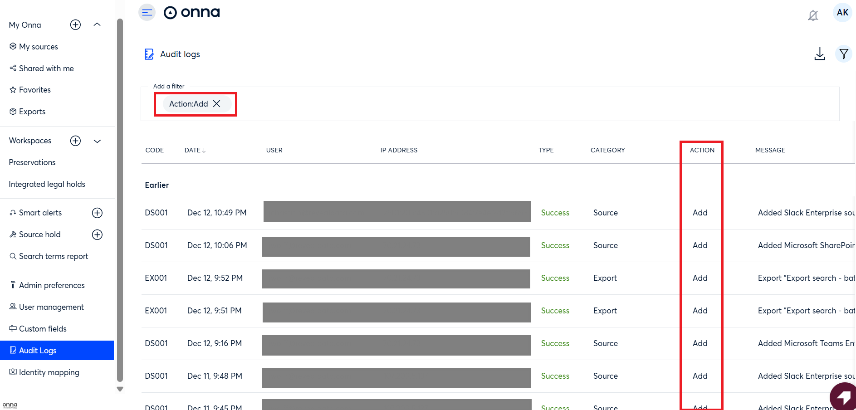This screenshot has width=856, height=410.
Task: Open Integrated legal holds
Action: [x=47, y=184]
